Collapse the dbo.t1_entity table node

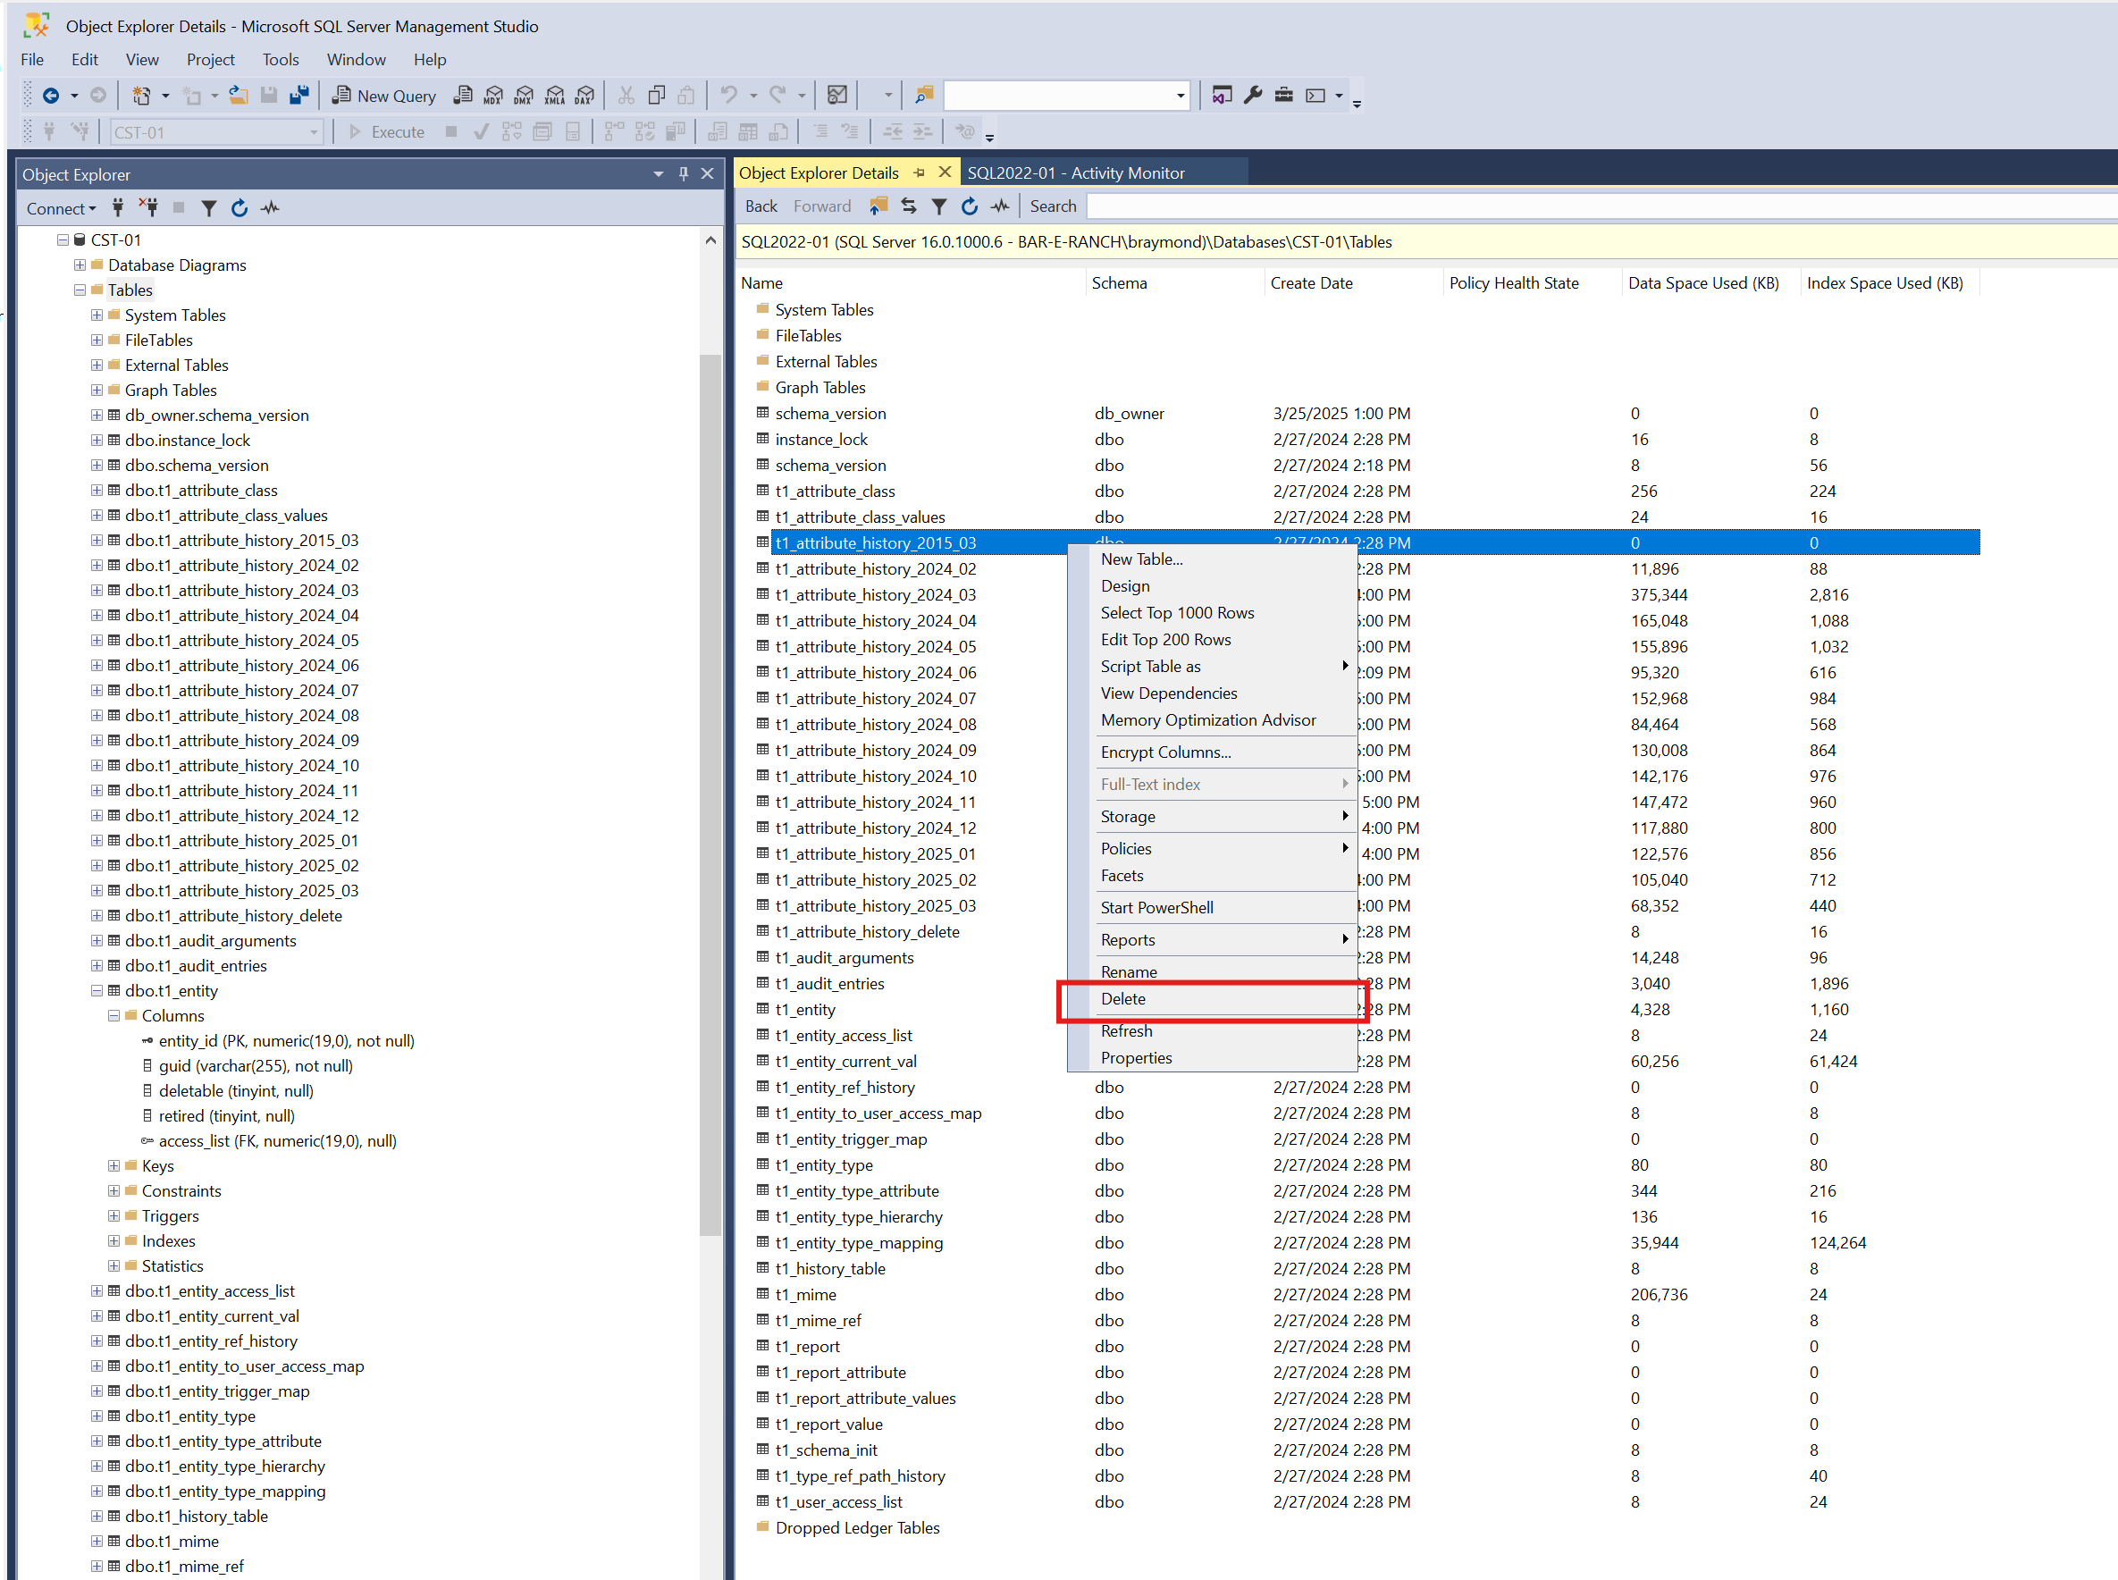click(x=97, y=991)
